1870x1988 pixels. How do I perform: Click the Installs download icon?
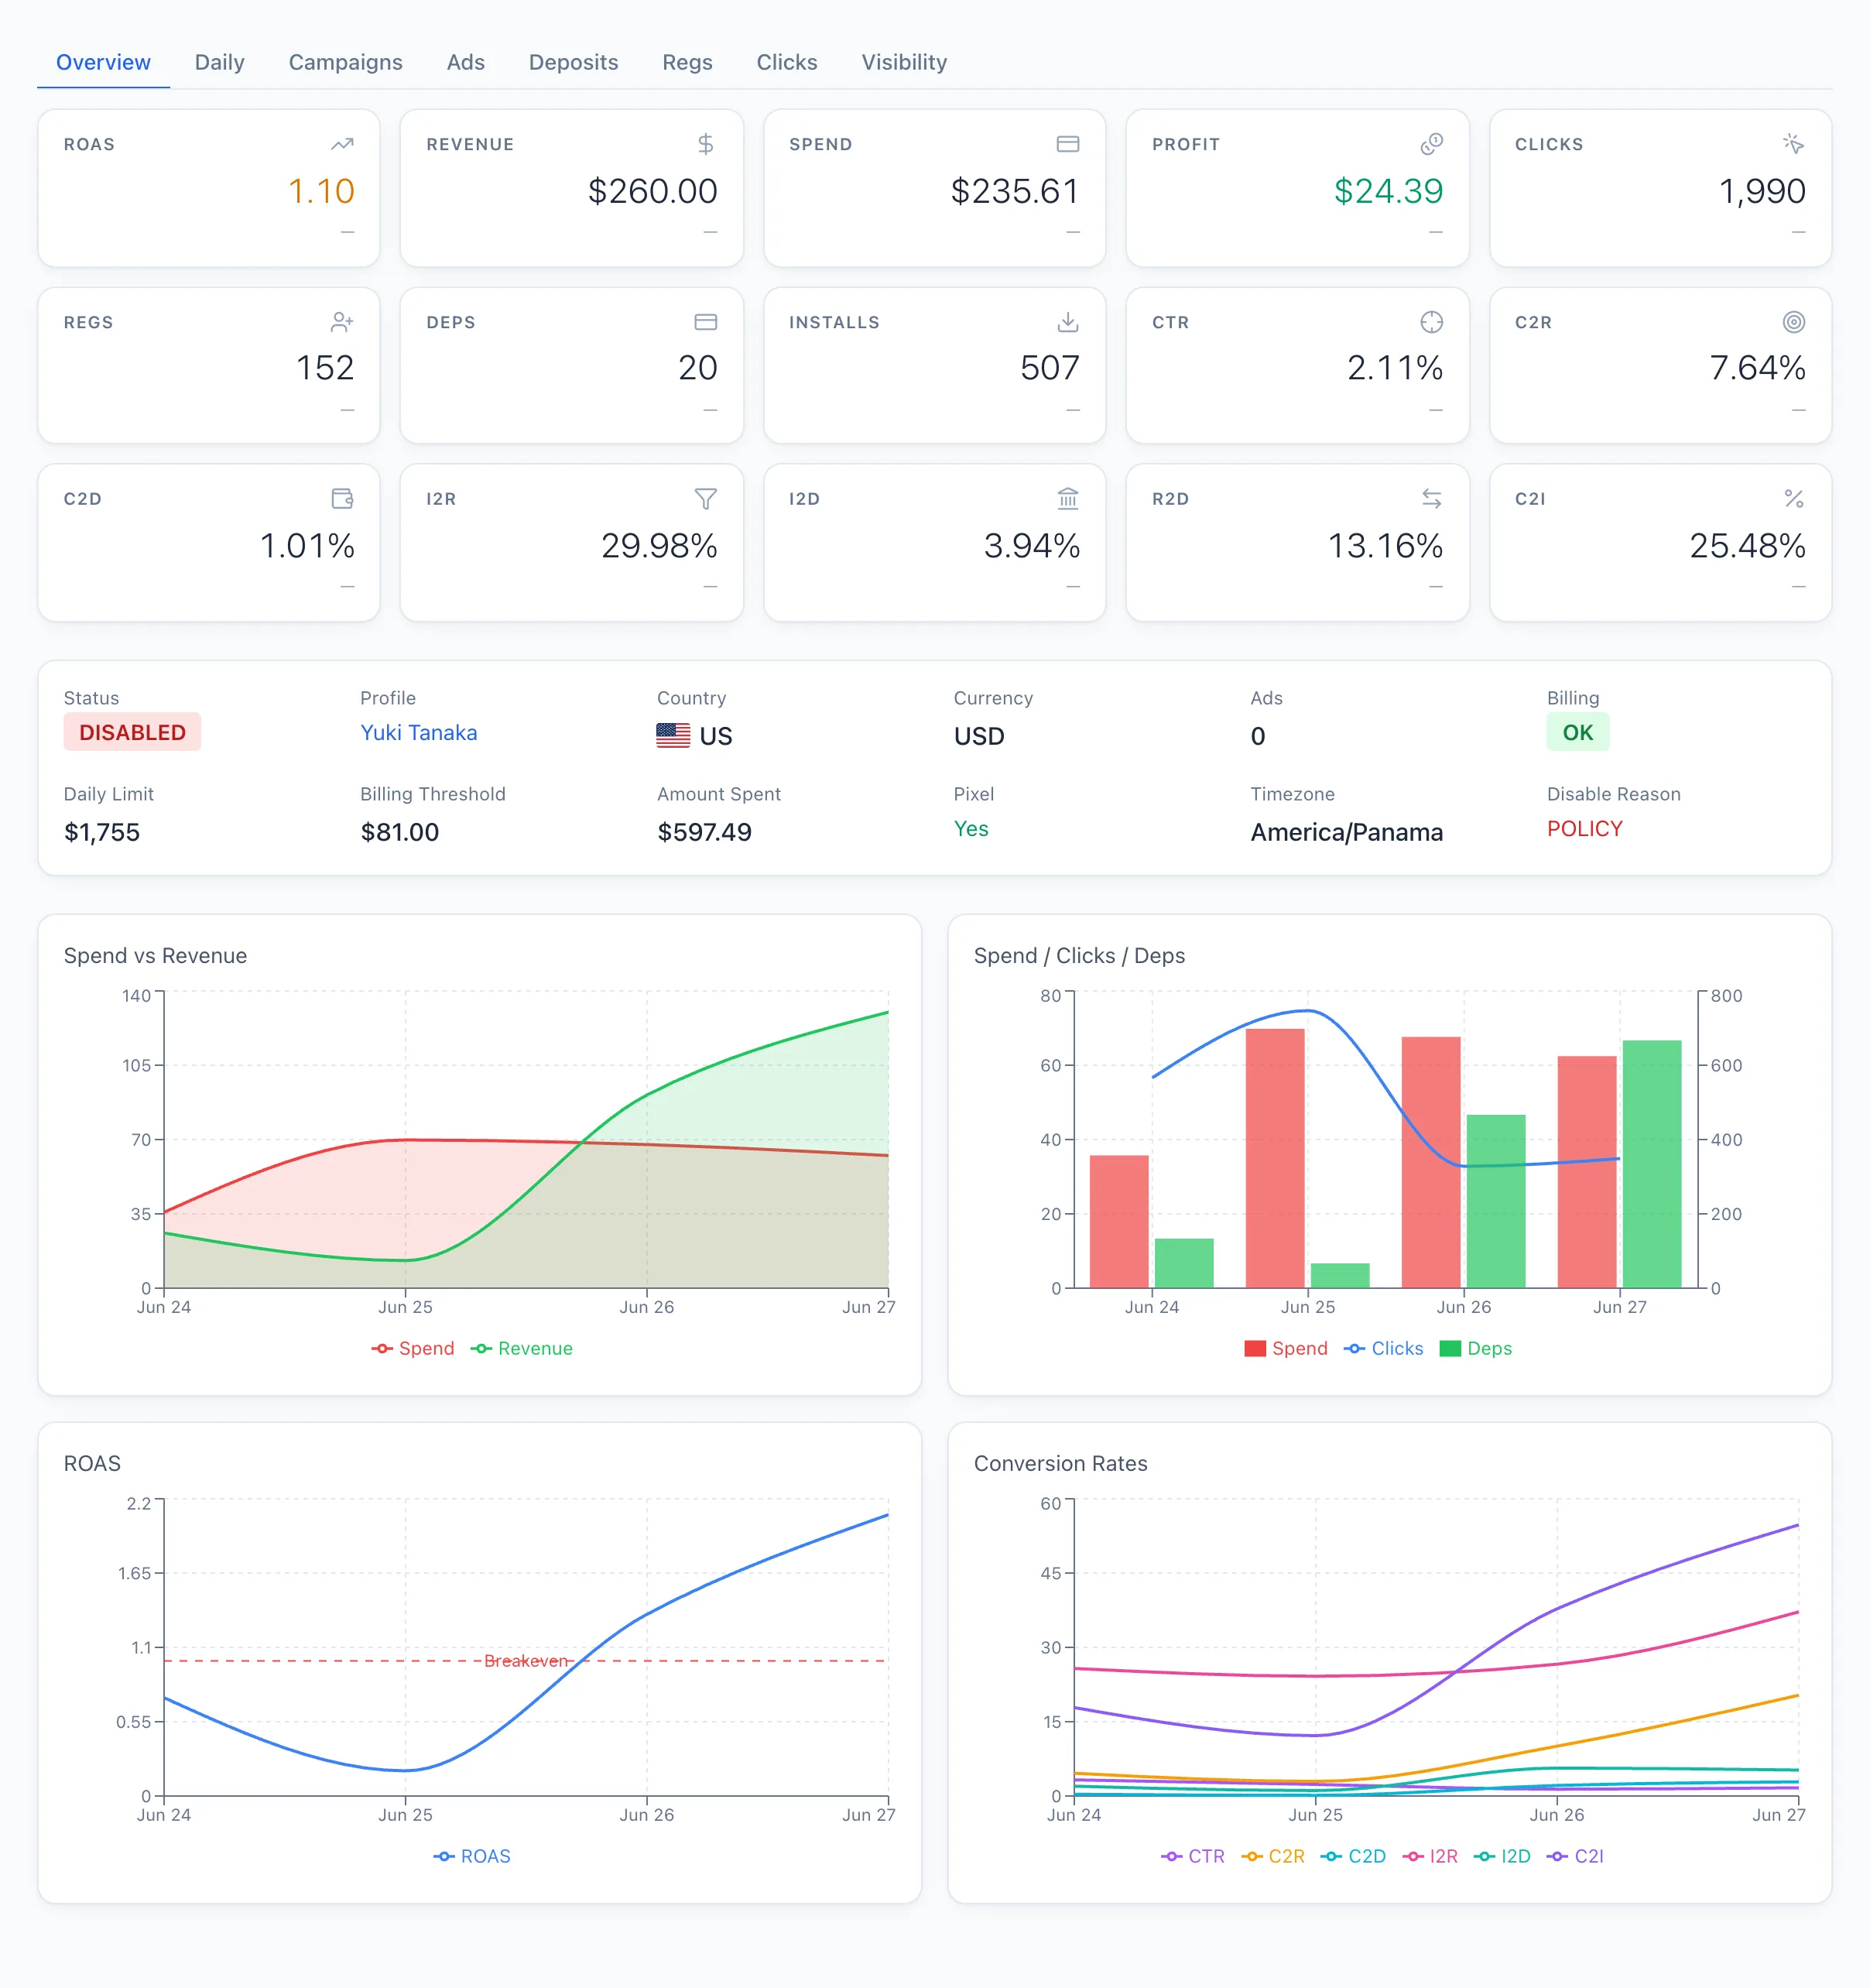[x=1068, y=322]
